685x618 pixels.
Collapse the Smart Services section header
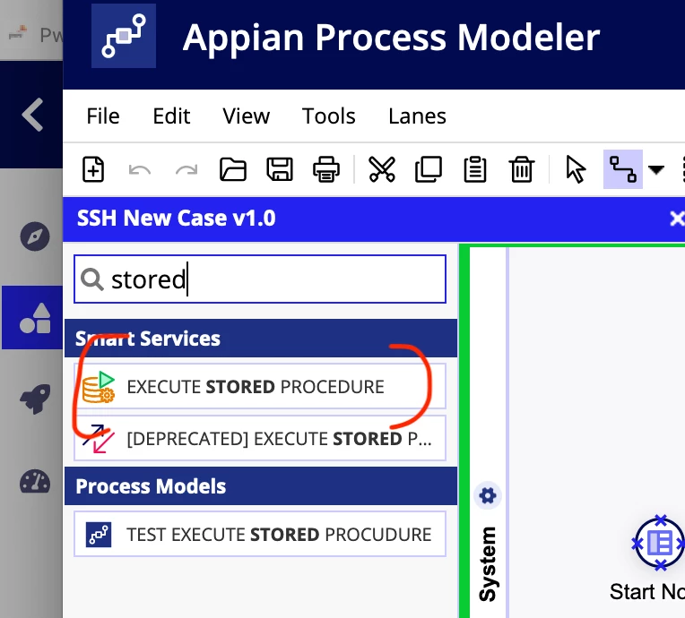[261, 339]
